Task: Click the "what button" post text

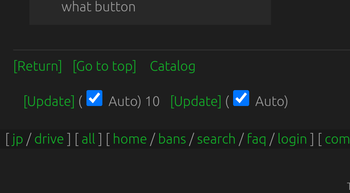Action: coord(98,7)
